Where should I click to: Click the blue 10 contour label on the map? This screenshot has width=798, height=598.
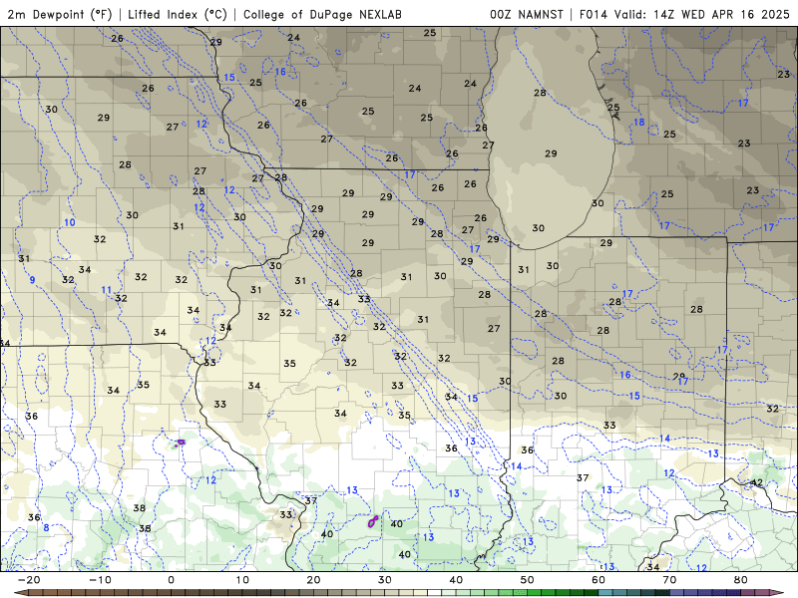coord(70,222)
